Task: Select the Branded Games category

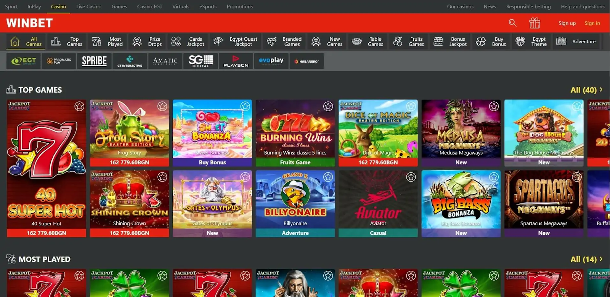Action: pos(284,42)
